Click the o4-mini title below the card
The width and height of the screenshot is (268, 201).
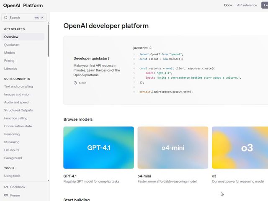[144, 176]
